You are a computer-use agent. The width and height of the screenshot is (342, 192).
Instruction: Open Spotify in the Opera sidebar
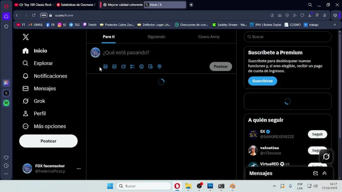[x=6, y=103]
